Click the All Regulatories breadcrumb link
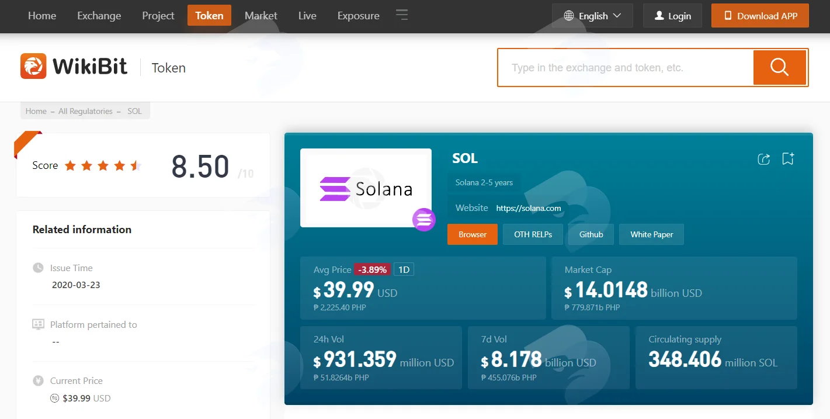The image size is (830, 419). click(85, 111)
